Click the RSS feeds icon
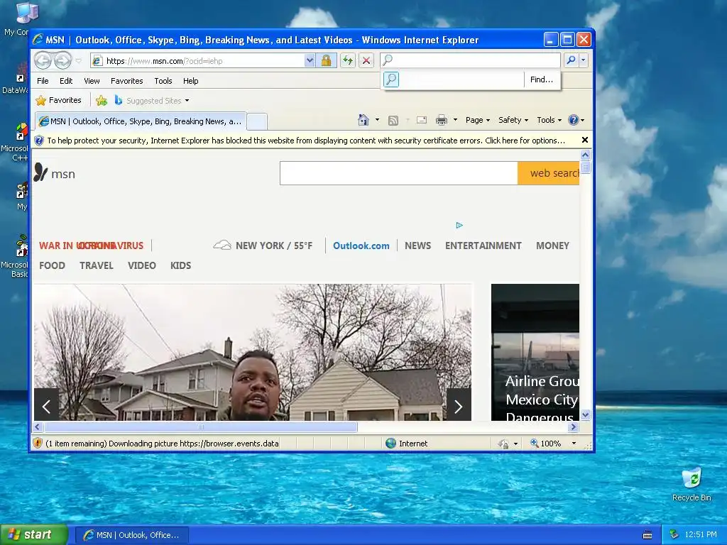 [393, 121]
